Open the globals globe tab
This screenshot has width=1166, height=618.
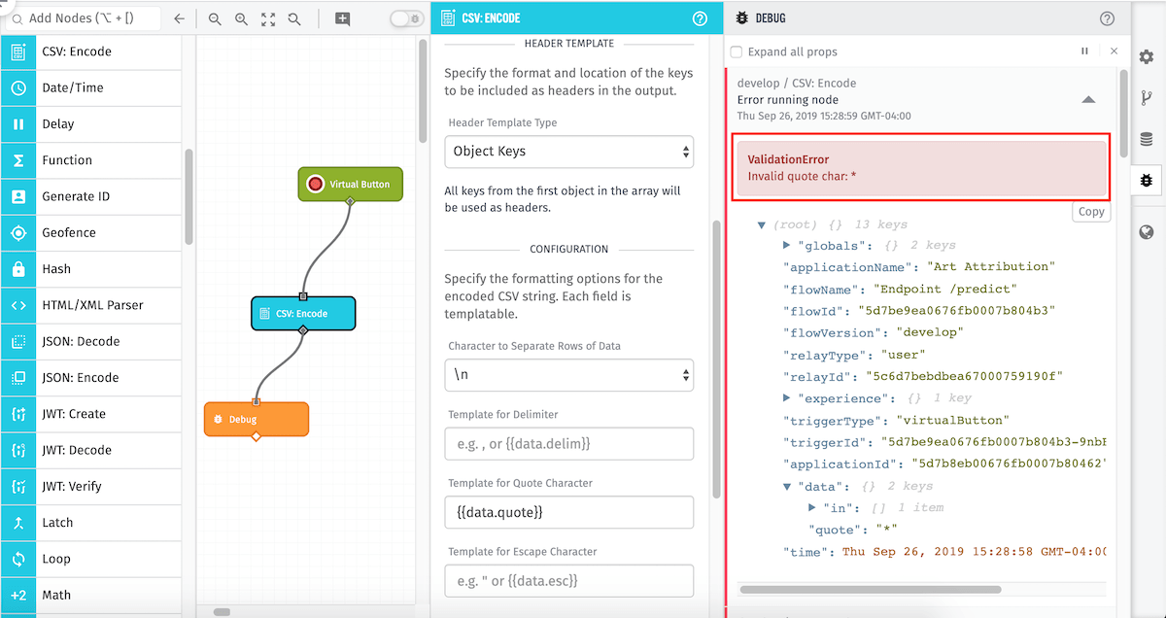point(1147,232)
